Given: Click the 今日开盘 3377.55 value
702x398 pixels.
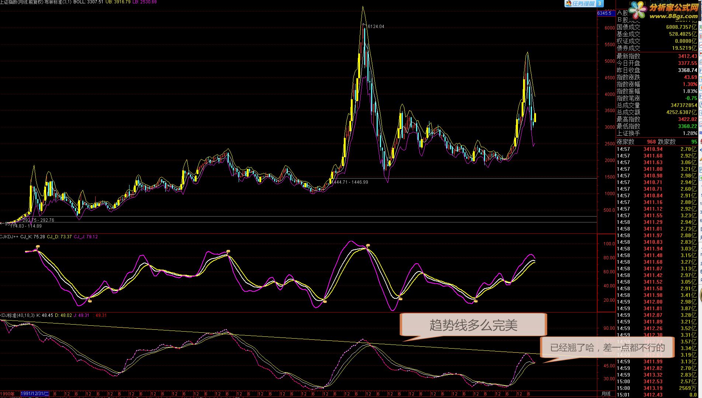Looking at the screenshot, I should pos(687,63).
